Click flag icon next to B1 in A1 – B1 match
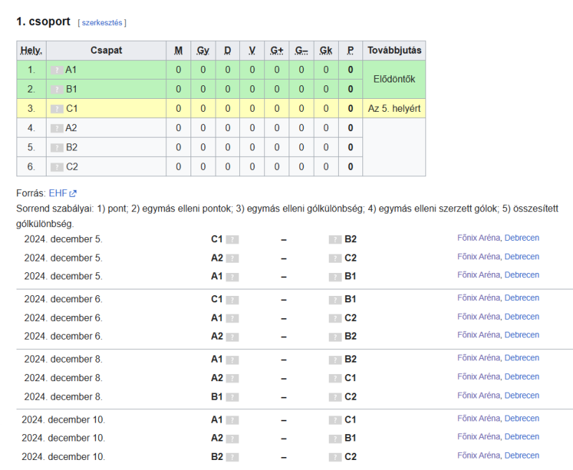Image resolution: width=573 pixels, height=470 pixels. click(x=335, y=277)
